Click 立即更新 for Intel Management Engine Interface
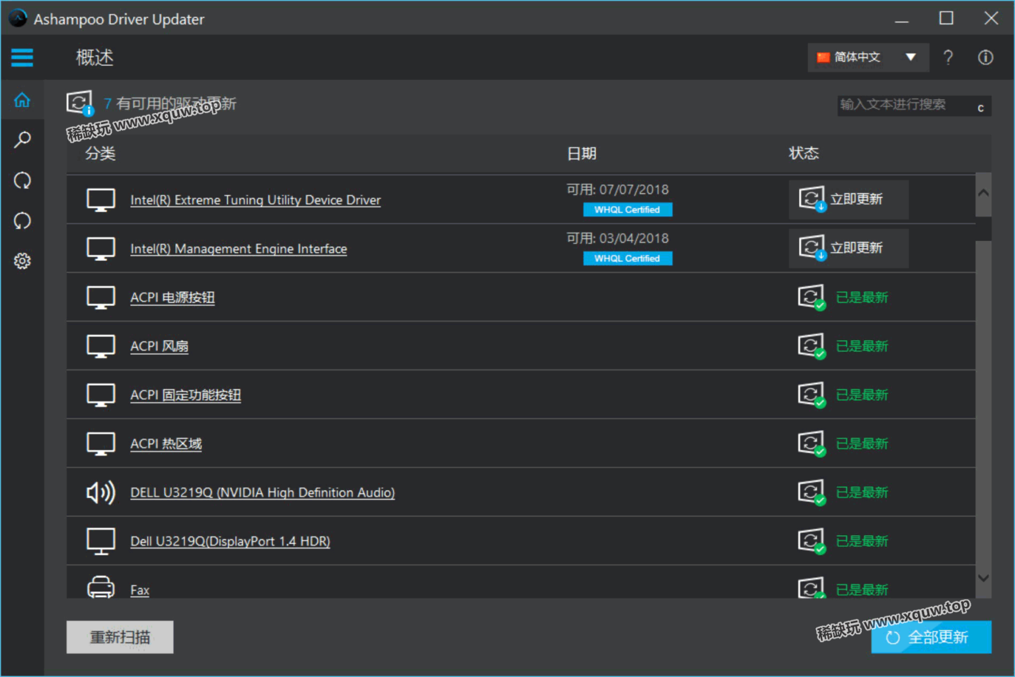The width and height of the screenshot is (1015, 677). click(848, 248)
